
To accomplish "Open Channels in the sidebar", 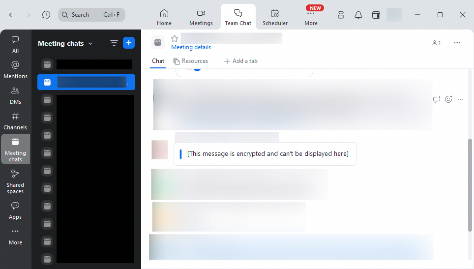I will (15, 121).
